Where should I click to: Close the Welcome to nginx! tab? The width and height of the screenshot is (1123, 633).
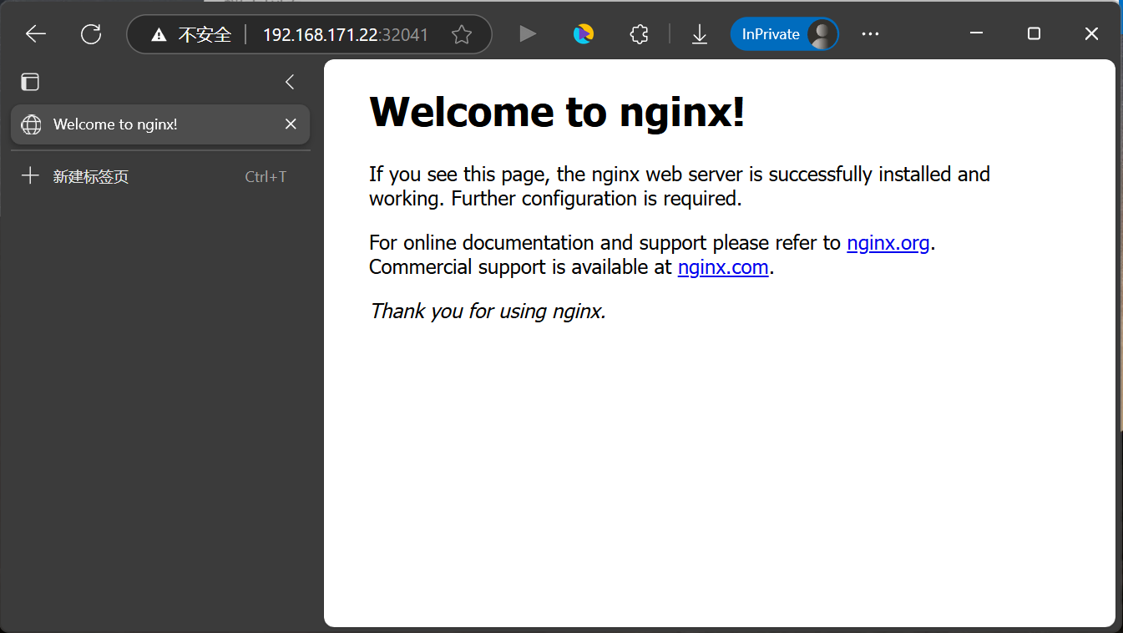click(x=291, y=124)
